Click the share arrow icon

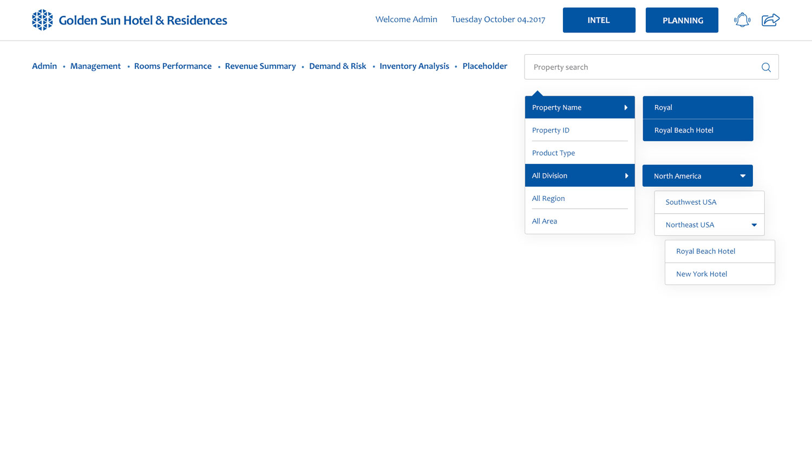770,20
